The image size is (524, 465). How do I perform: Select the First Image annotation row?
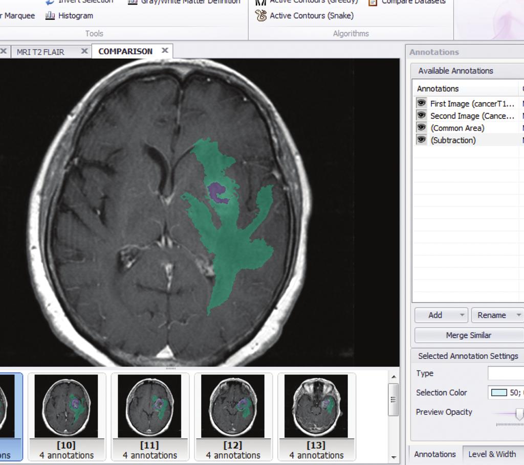[x=468, y=104]
